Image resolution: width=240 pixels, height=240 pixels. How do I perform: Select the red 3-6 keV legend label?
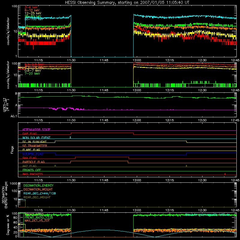[x=31, y=7]
